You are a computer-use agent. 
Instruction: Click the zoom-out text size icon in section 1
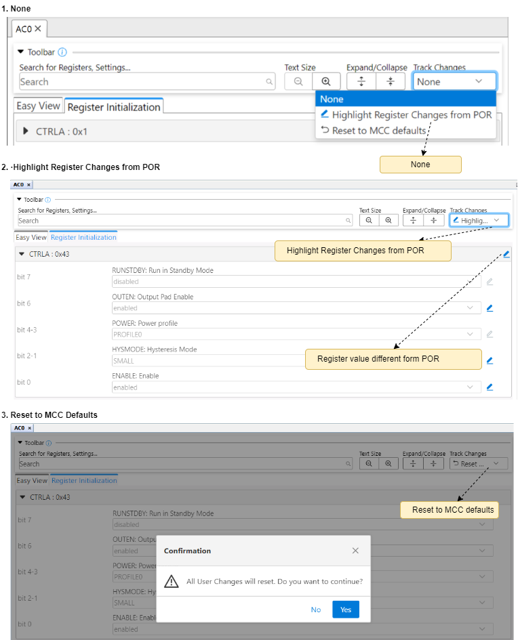pyautogui.click(x=298, y=81)
